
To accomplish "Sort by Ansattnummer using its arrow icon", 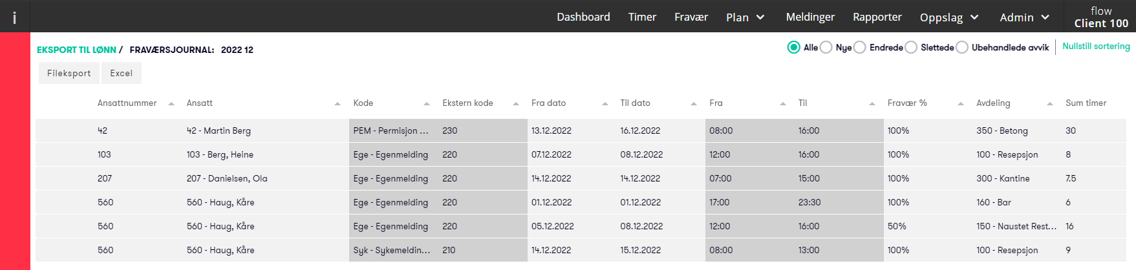I will 171,103.
